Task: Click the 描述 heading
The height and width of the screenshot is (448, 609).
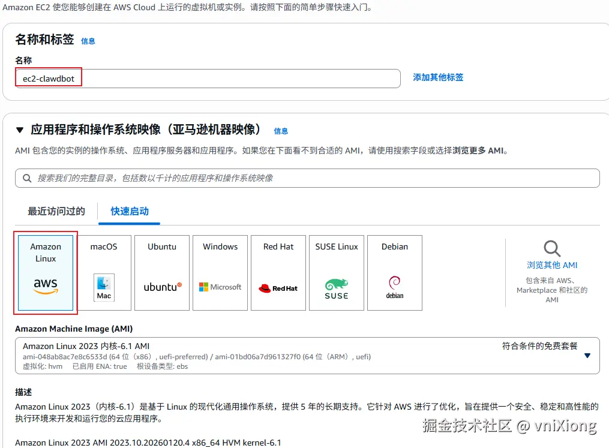Action: (23, 392)
